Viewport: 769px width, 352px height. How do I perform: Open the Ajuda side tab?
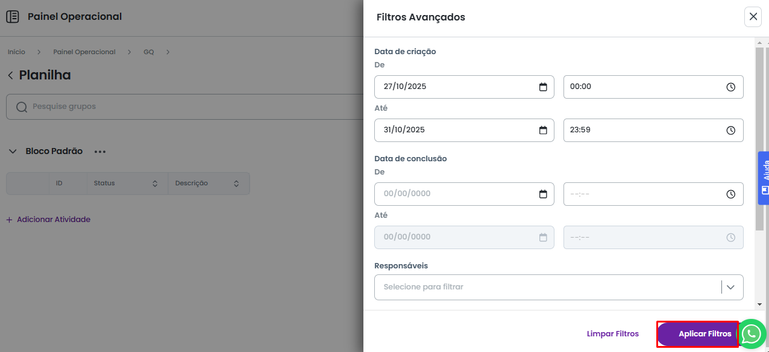(x=764, y=178)
